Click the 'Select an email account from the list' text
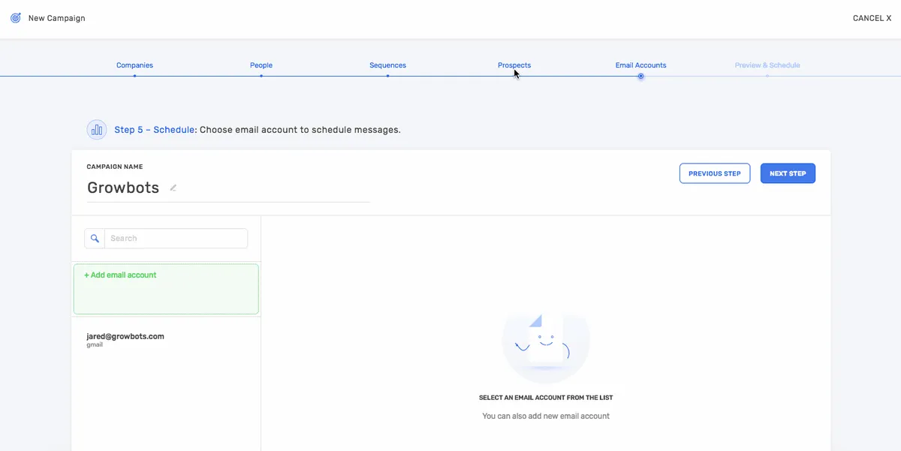 (546, 398)
